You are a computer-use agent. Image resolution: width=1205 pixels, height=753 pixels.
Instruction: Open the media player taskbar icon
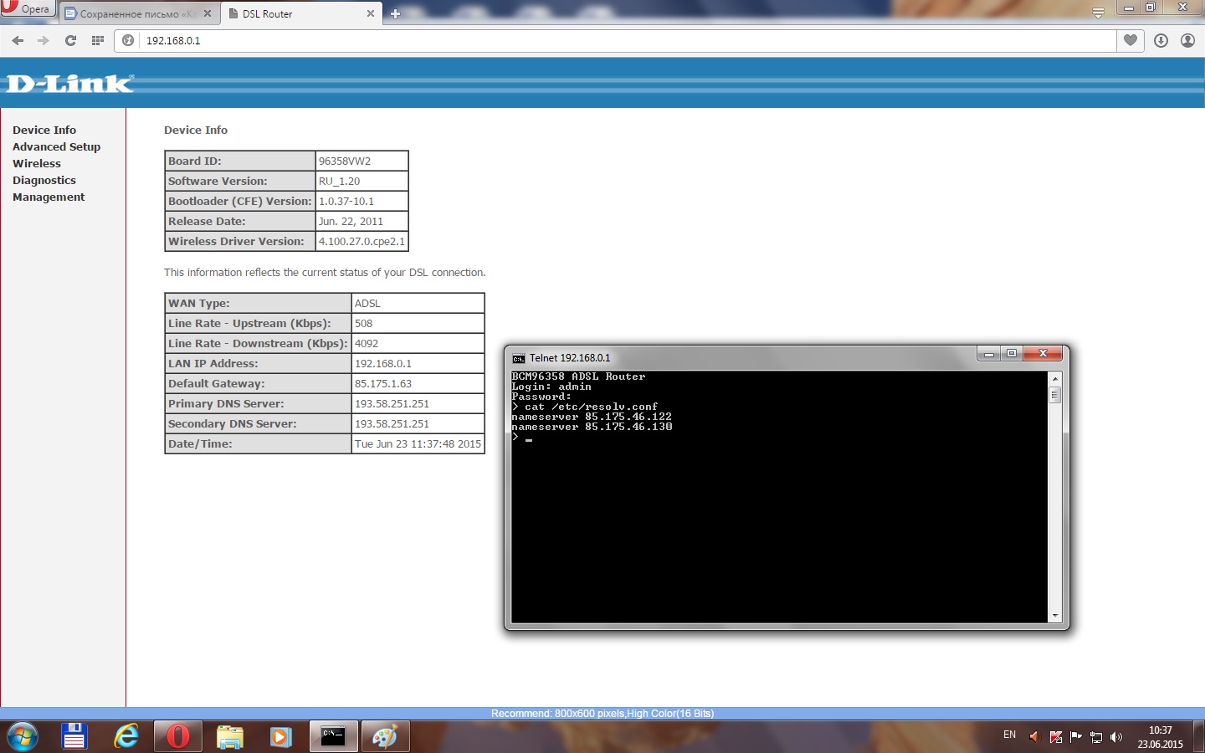pos(281,737)
